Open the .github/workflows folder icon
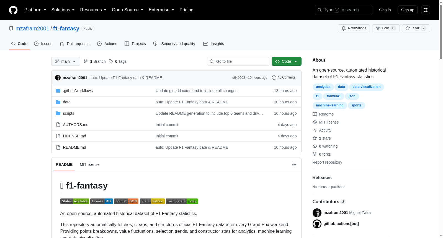443x238 pixels. tap(58, 91)
